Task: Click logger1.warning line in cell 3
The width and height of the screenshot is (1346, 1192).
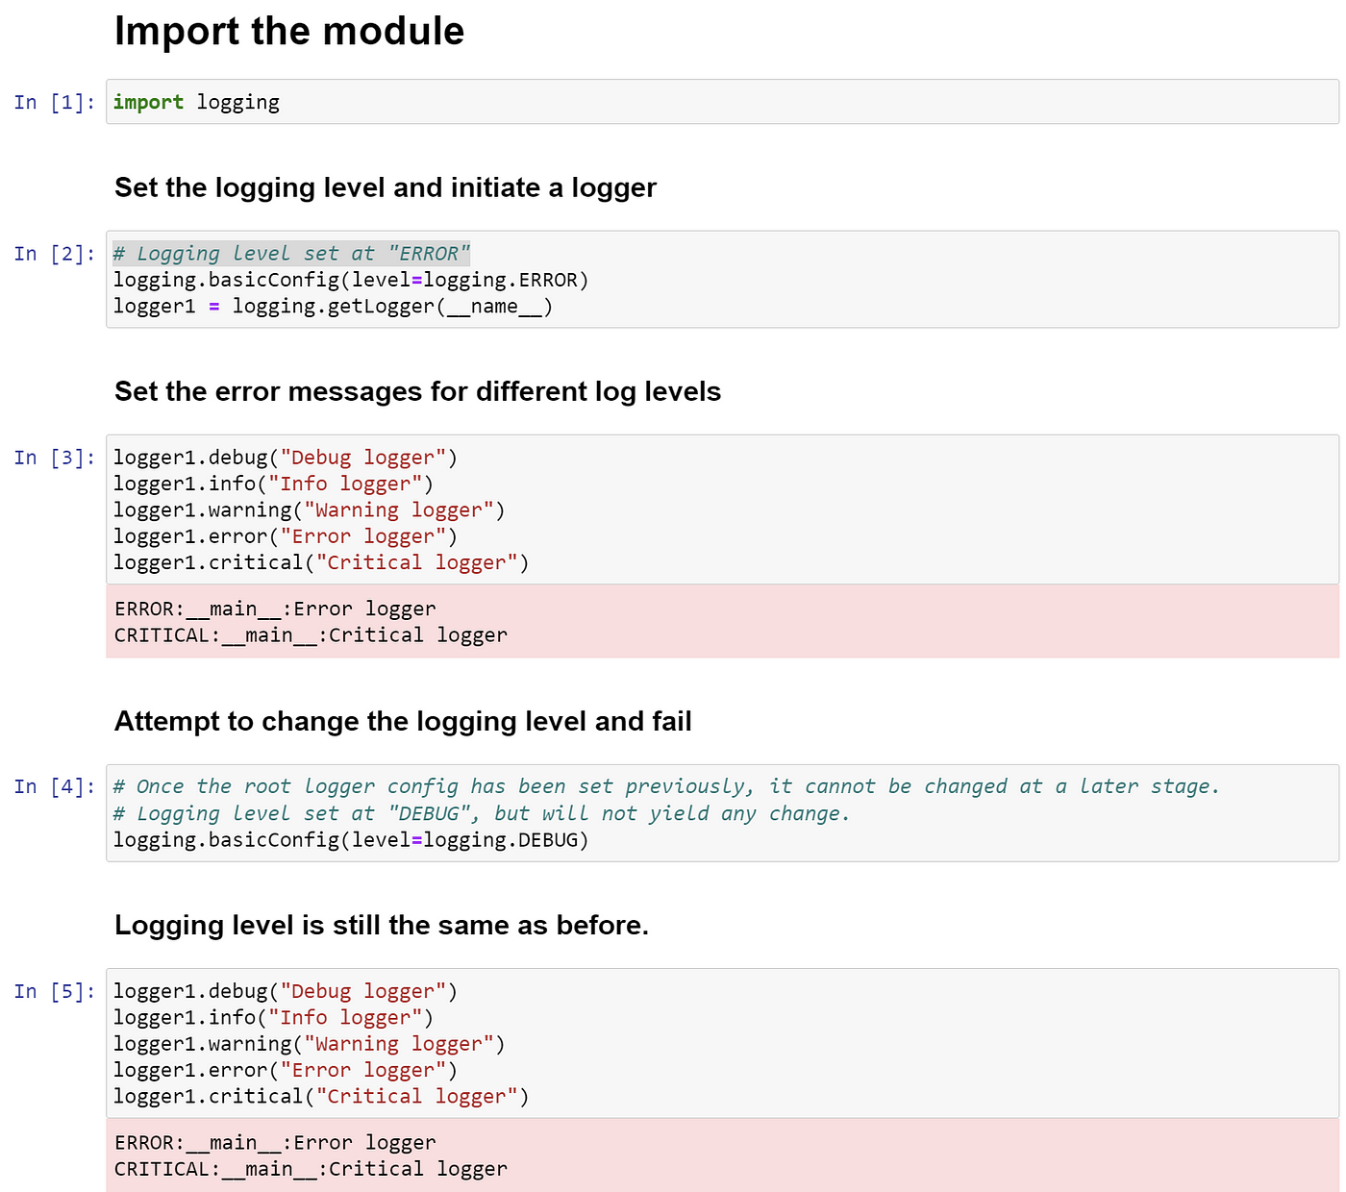Action: click(310, 510)
